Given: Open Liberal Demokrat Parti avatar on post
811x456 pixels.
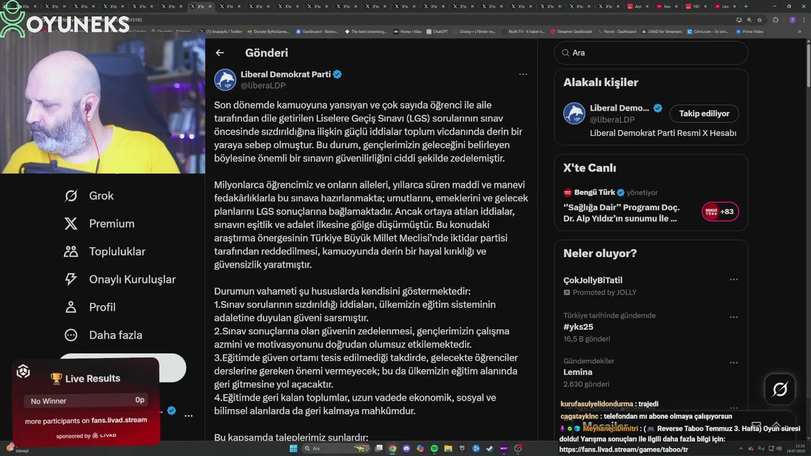Looking at the screenshot, I should tap(225, 80).
